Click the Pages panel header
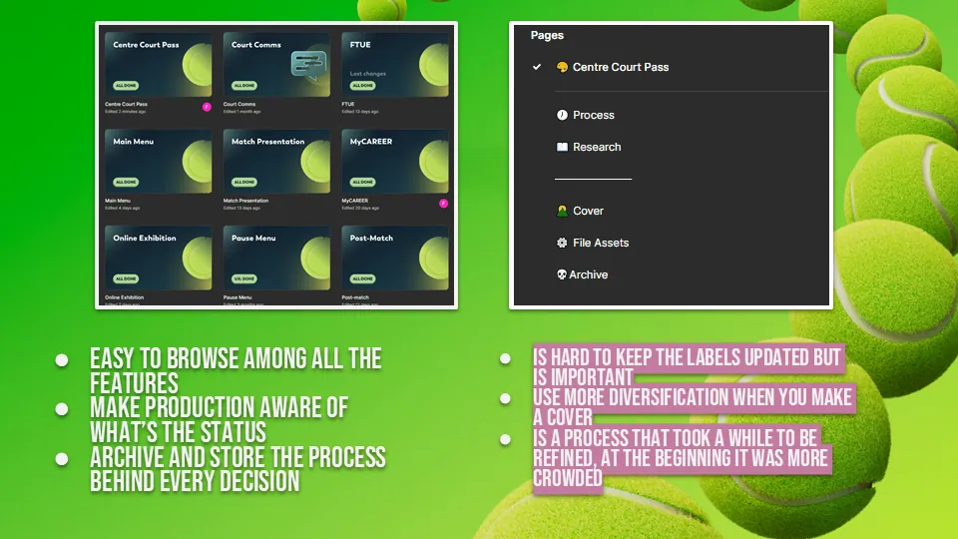The image size is (958, 539). (547, 36)
